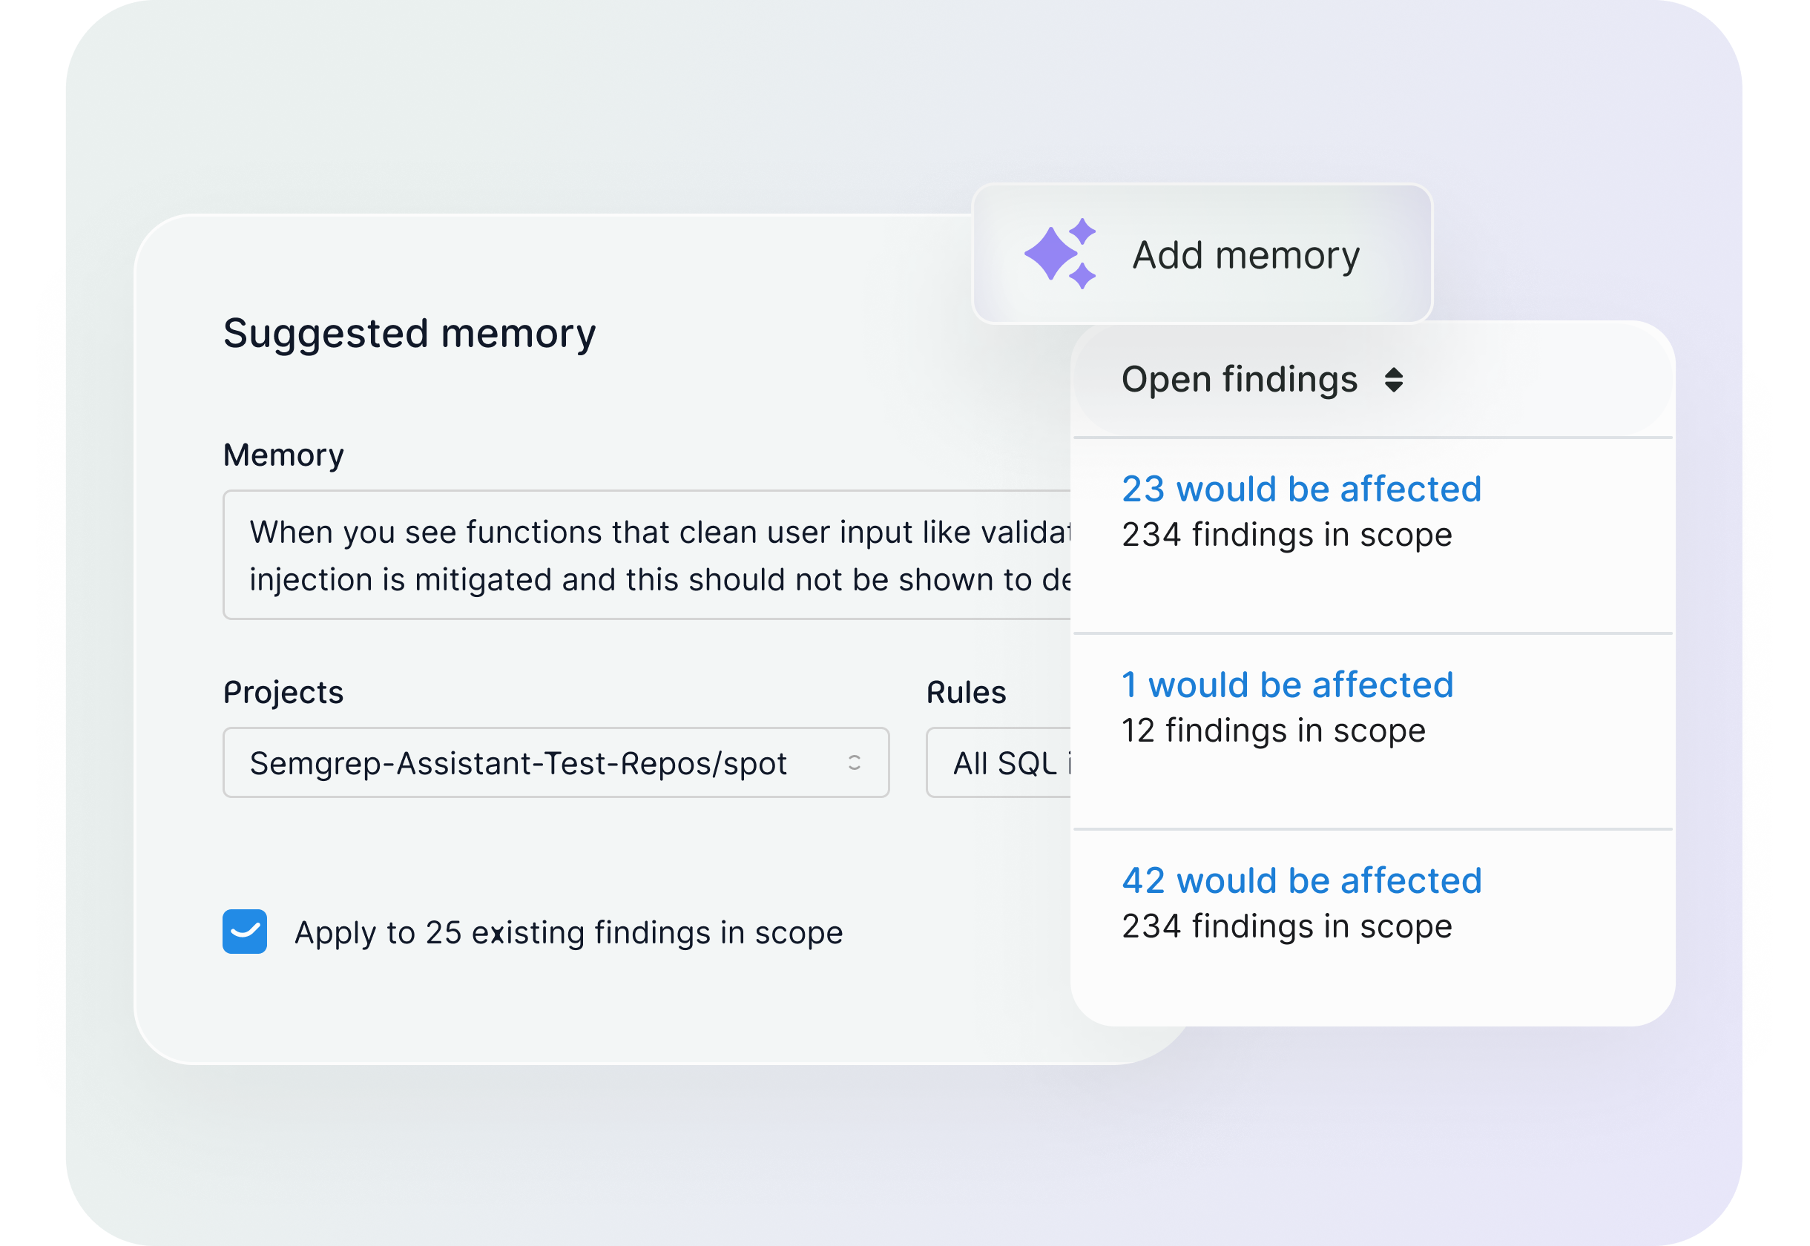Image resolution: width=1810 pixels, height=1246 pixels.
Task: Open the Projects dropdown showing Semgrep-Assistant-Test-Repos/spot
Action: [x=555, y=762]
